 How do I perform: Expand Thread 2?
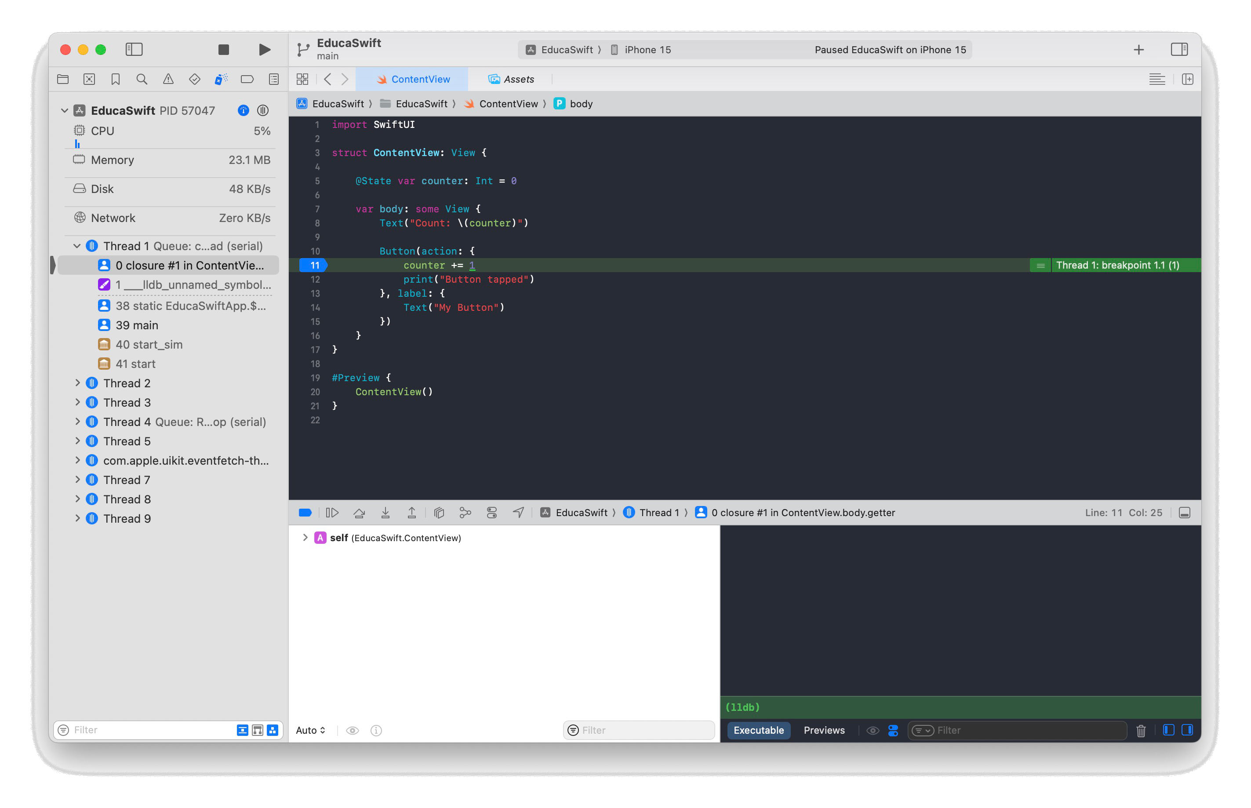(77, 383)
